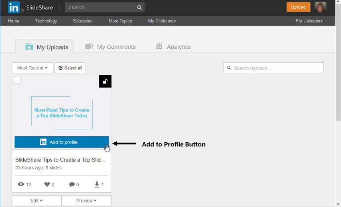The image size is (341, 207).
Task: Click the downloads arrow icon
Action: [97, 185]
